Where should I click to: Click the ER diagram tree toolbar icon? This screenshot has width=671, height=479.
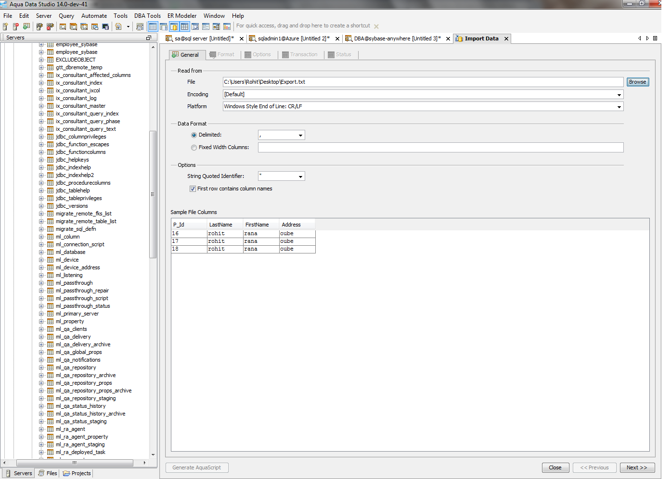[x=217, y=26]
